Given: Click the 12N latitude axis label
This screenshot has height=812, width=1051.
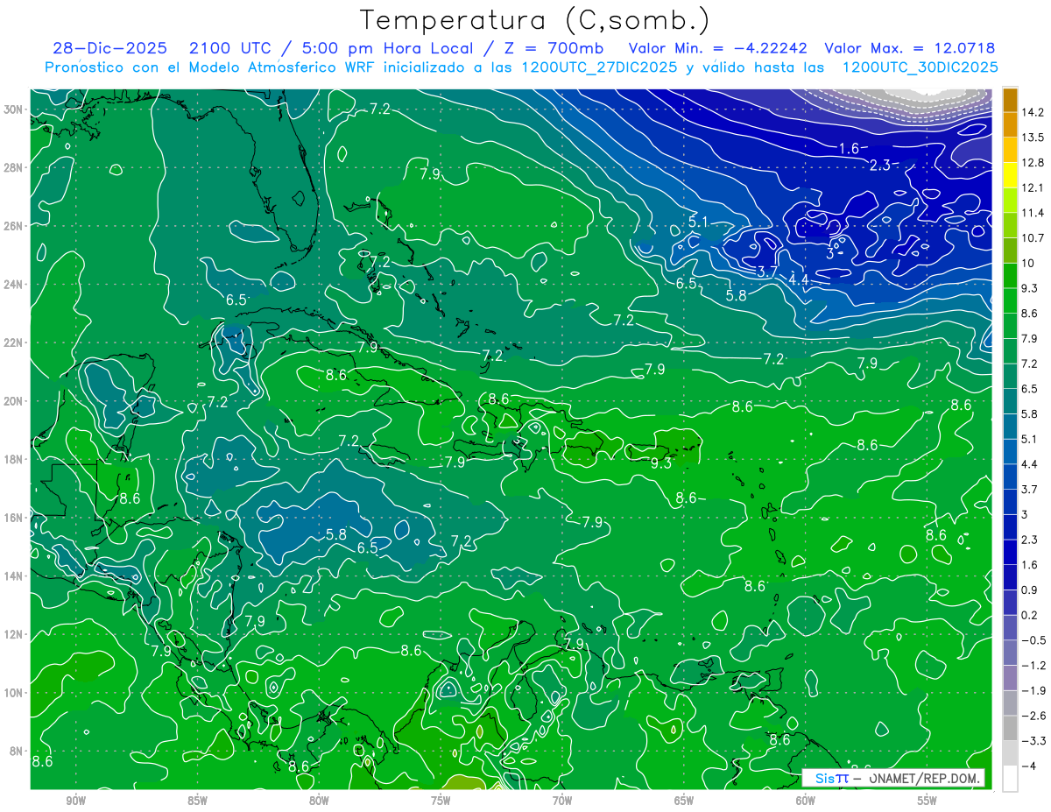Looking at the screenshot, I should [13, 634].
